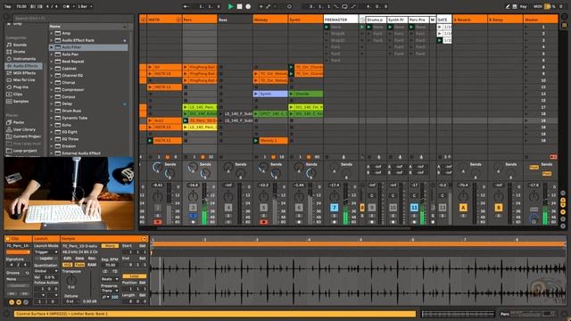The width and height of the screenshot is (571, 321).
Task: Open the Samples browser category
Action: coord(21,101)
